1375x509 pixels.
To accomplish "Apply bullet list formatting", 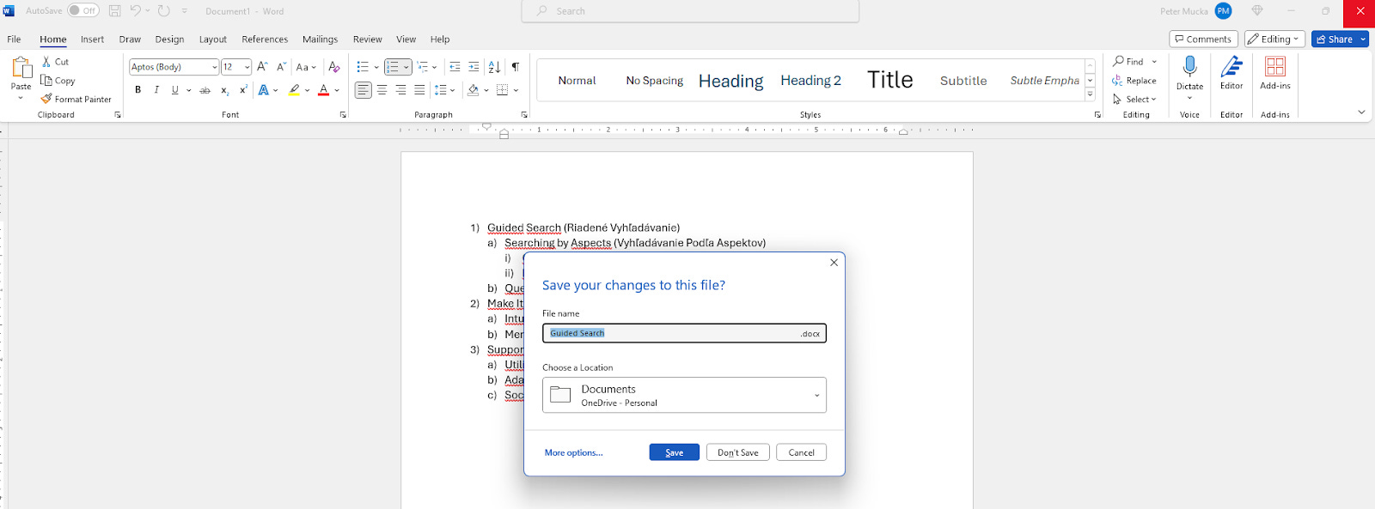I will [x=363, y=67].
